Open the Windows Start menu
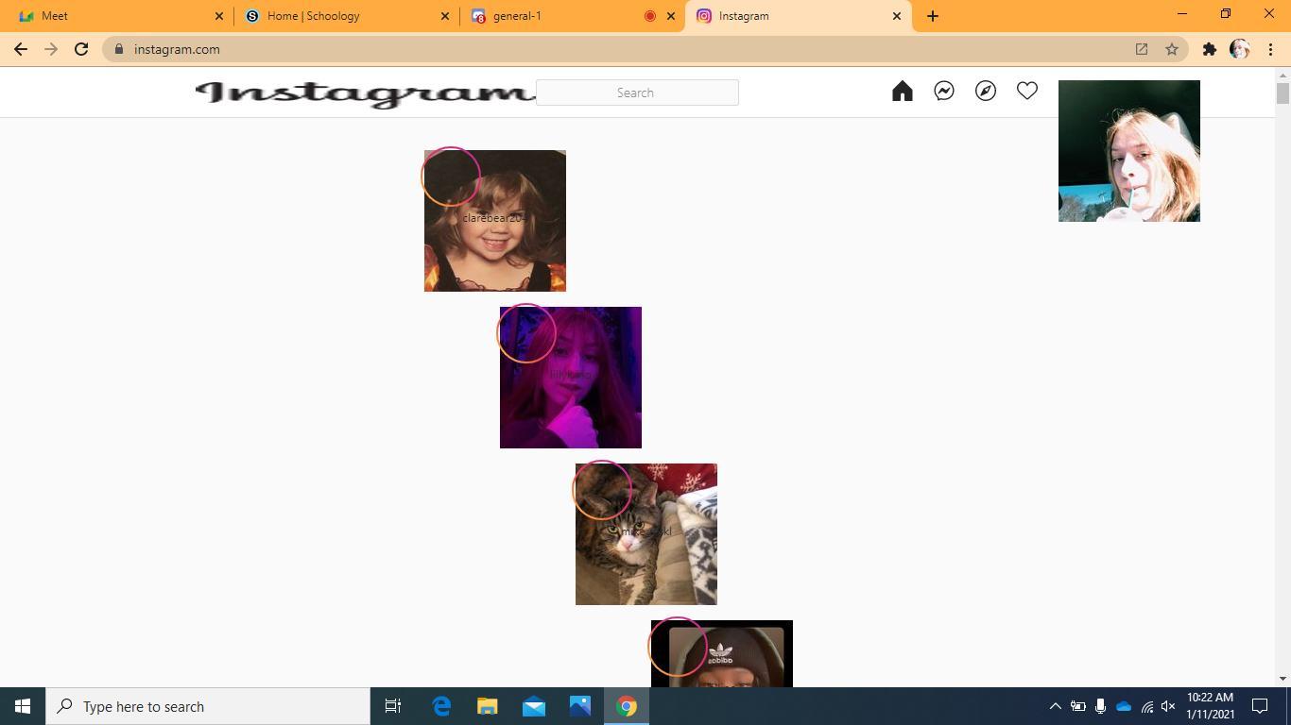The width and height of the screenshot is (1291, 725). point(23,706)
